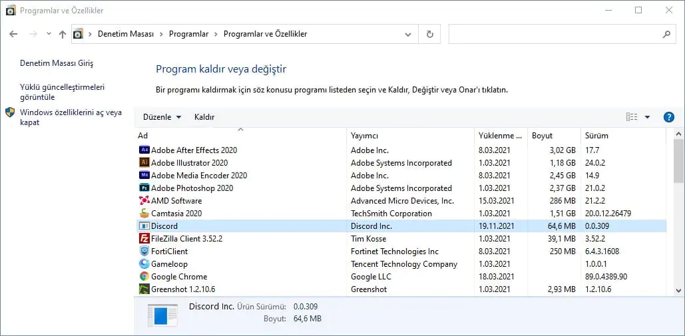Select the Adobe After Effects 2020 row name
This screenshot has height=336, width=685.
coord(194,150)
